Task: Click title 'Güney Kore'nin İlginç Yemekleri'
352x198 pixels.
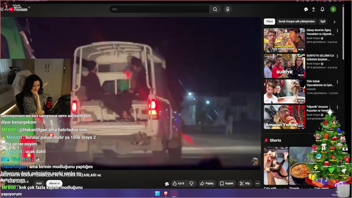Action: point(320,32)
